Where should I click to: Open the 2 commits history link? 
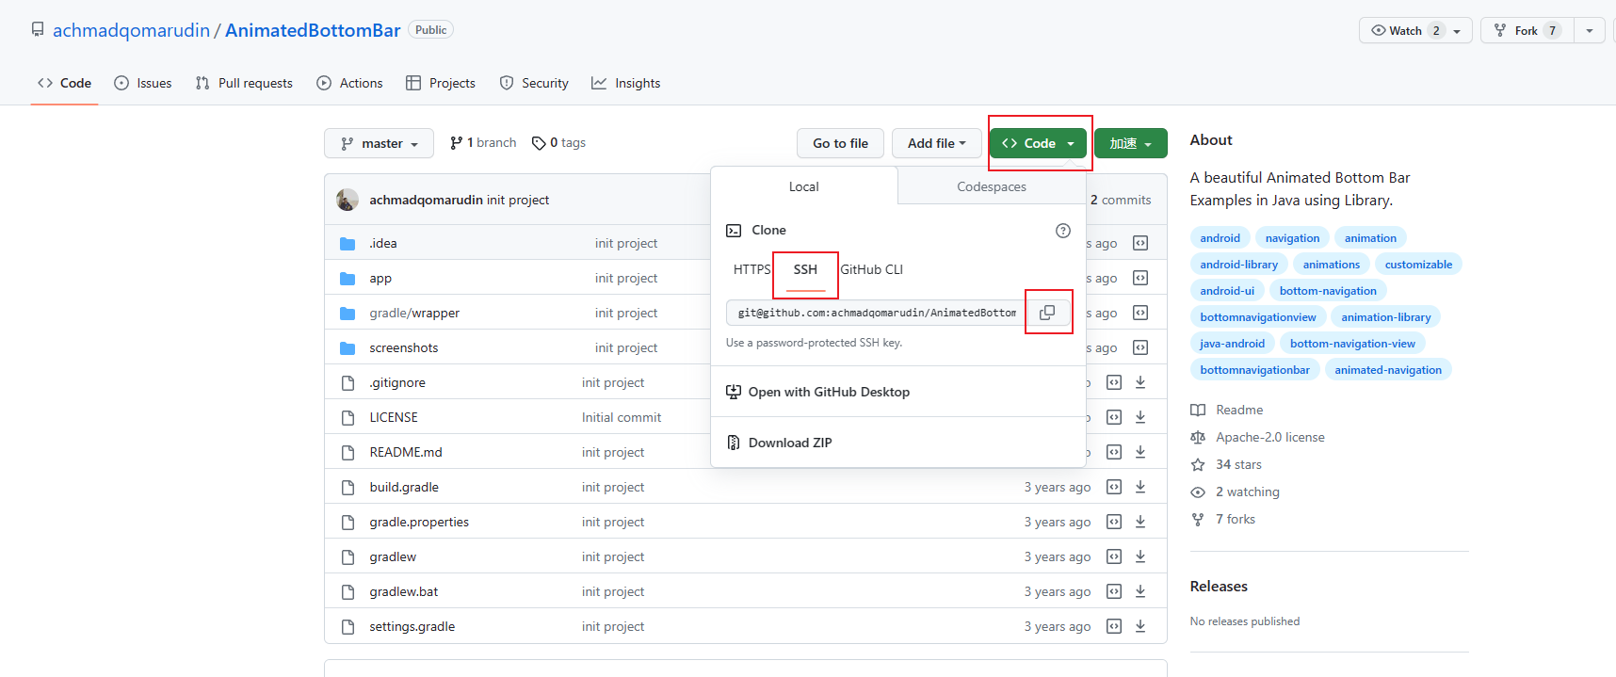click(x=1121, y=200)
